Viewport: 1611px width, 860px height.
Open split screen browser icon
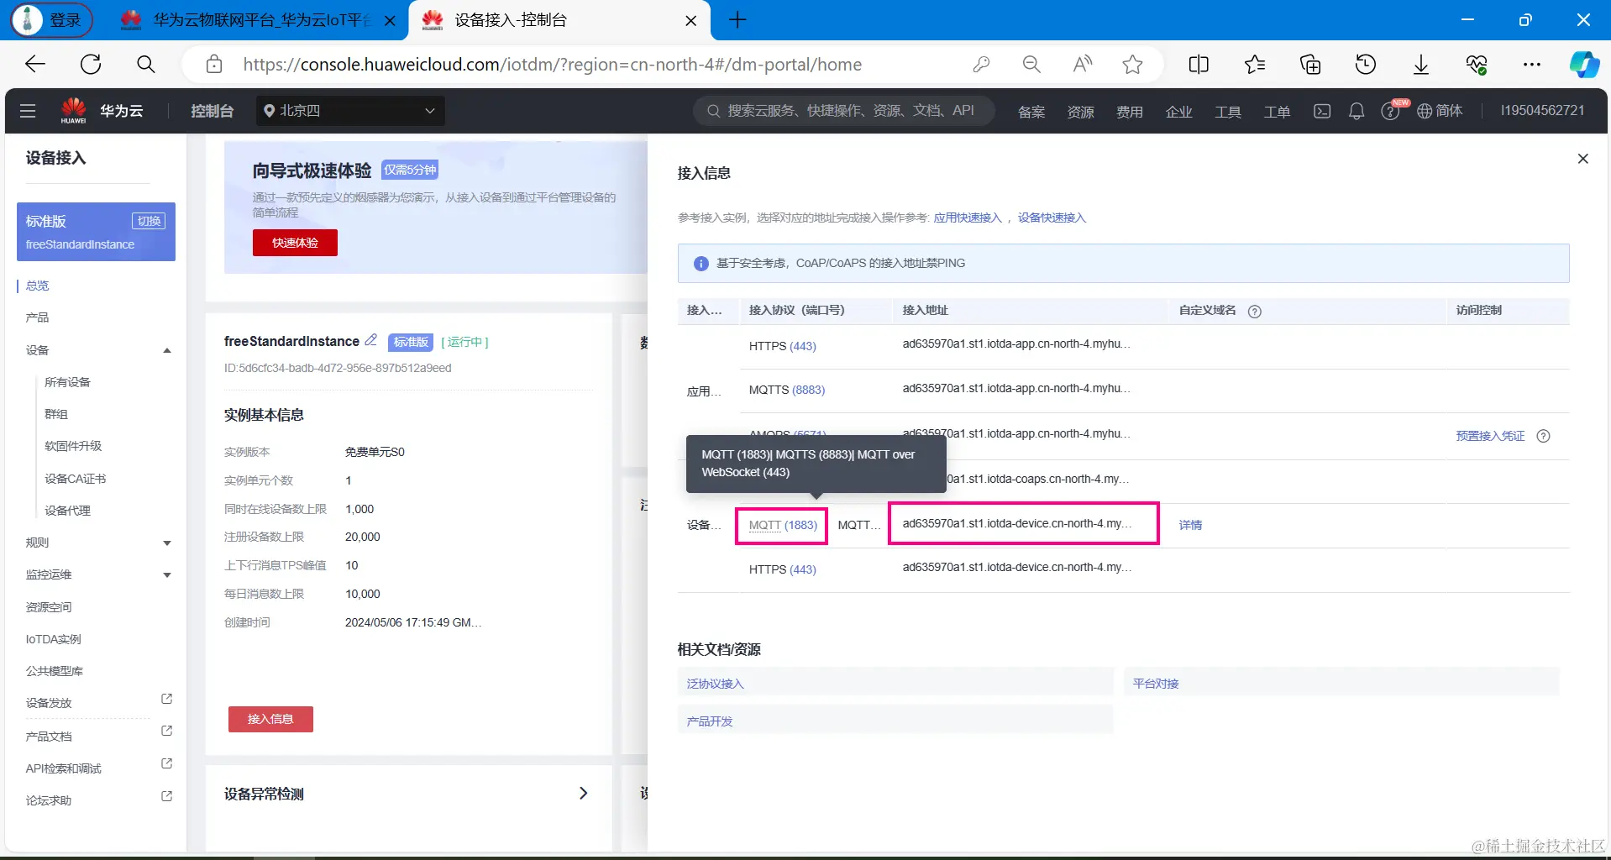[1199, 65]
